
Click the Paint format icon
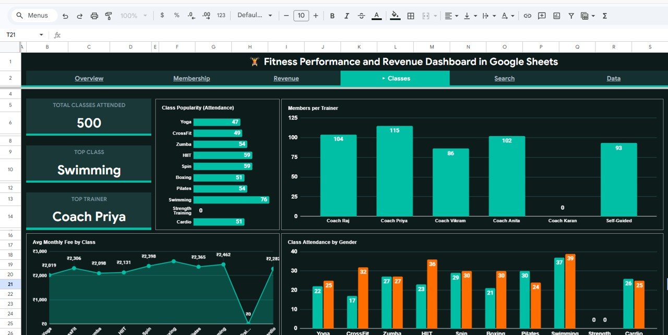[x=109, y=16]
